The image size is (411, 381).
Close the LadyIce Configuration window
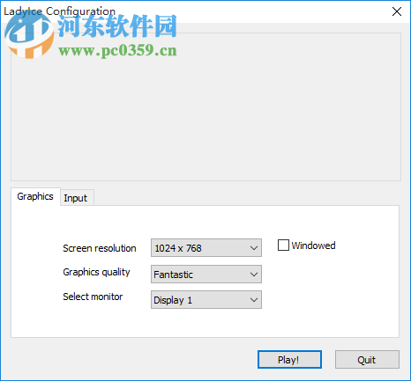(x=397, y=11)
